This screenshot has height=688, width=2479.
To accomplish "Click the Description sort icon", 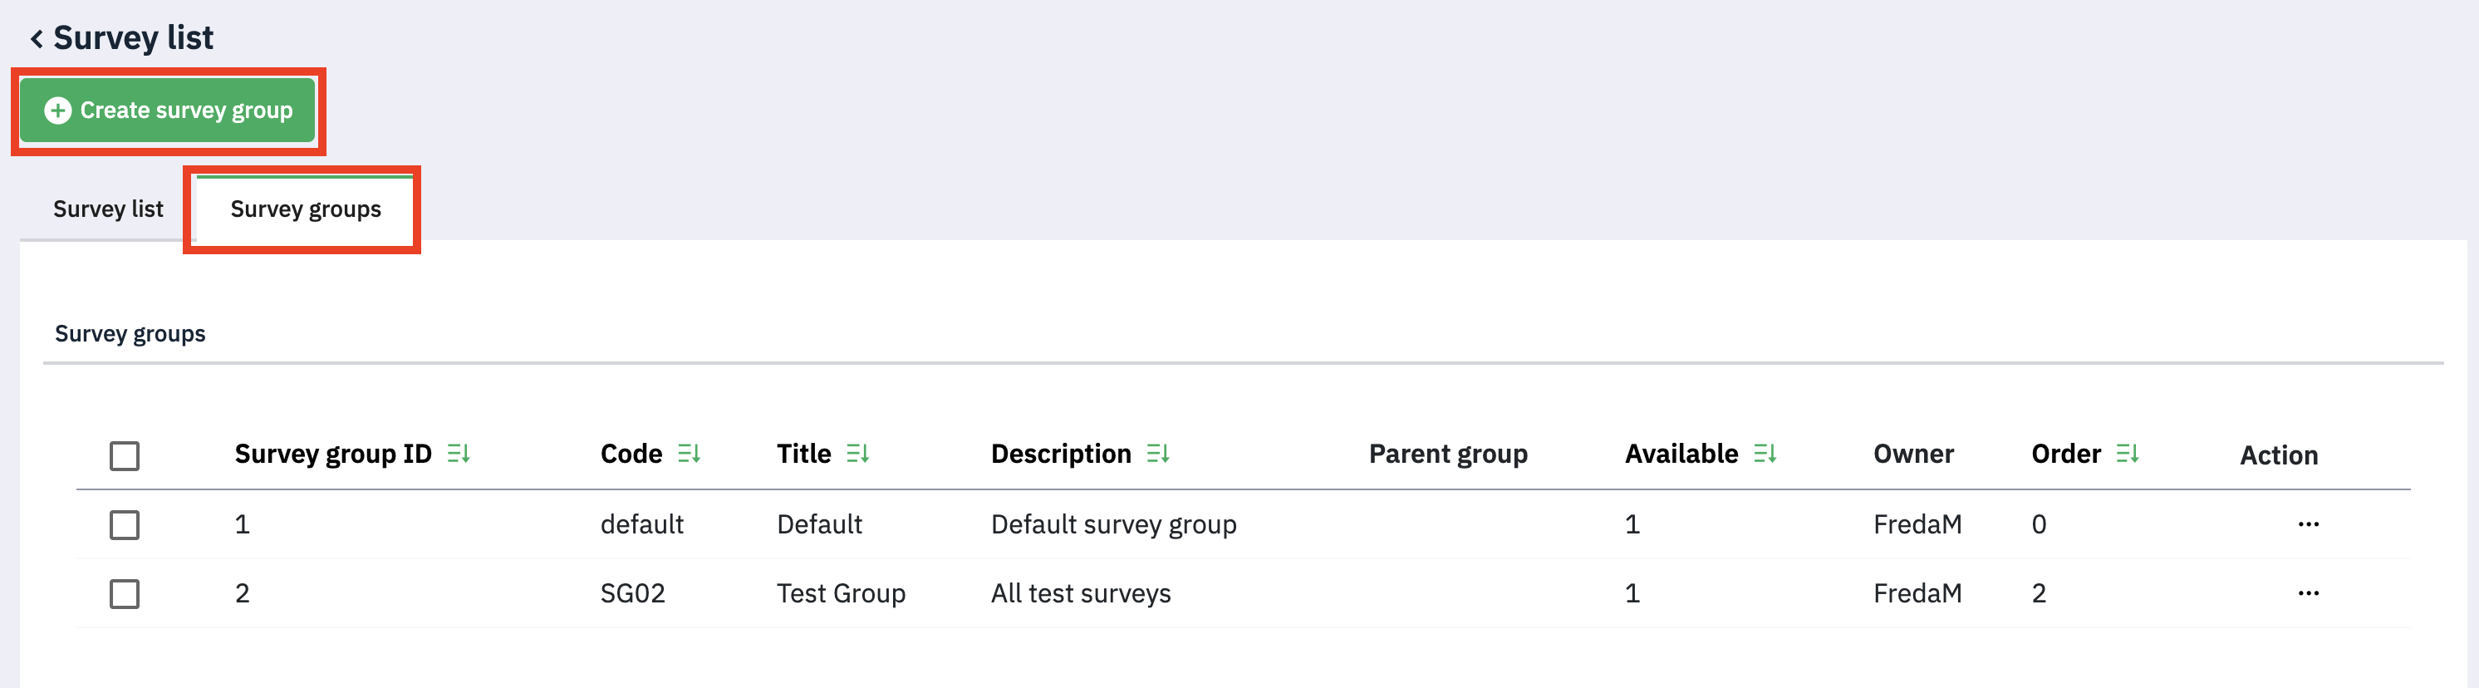I will click(x=1158, y=453).
